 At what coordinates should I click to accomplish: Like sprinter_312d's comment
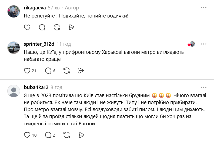(27, 71)
